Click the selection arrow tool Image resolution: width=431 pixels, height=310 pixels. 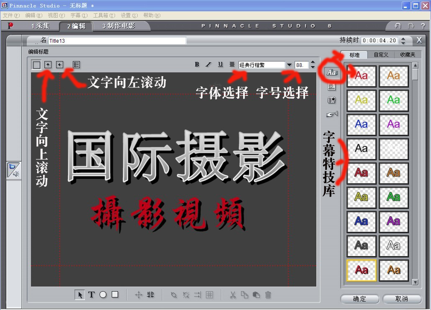pos(80,295)
